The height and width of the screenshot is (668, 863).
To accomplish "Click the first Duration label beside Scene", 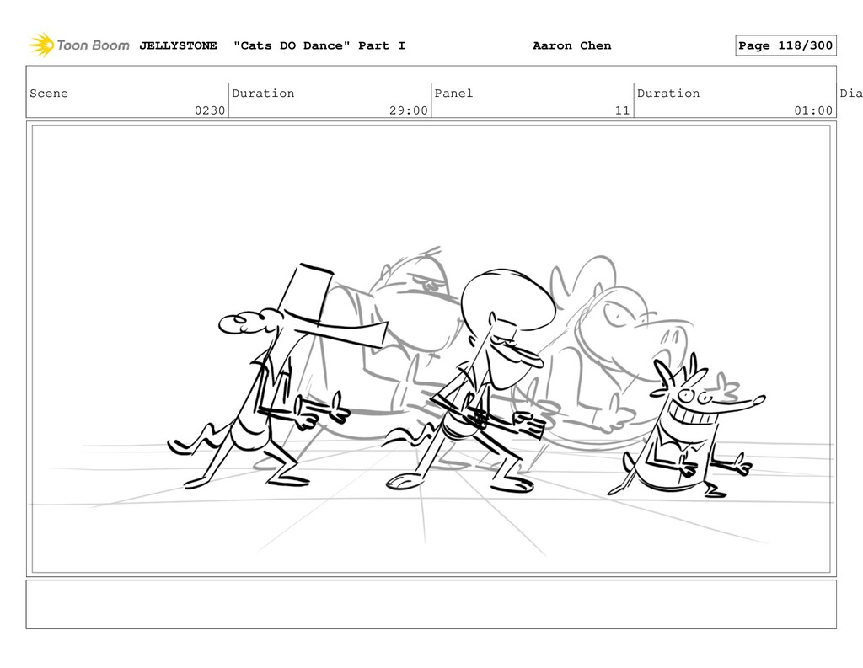I will pos(263,93).
